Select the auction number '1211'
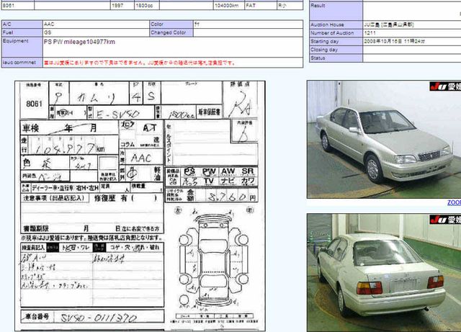This screenshot has width=461, height=332. tap(370, 33)
